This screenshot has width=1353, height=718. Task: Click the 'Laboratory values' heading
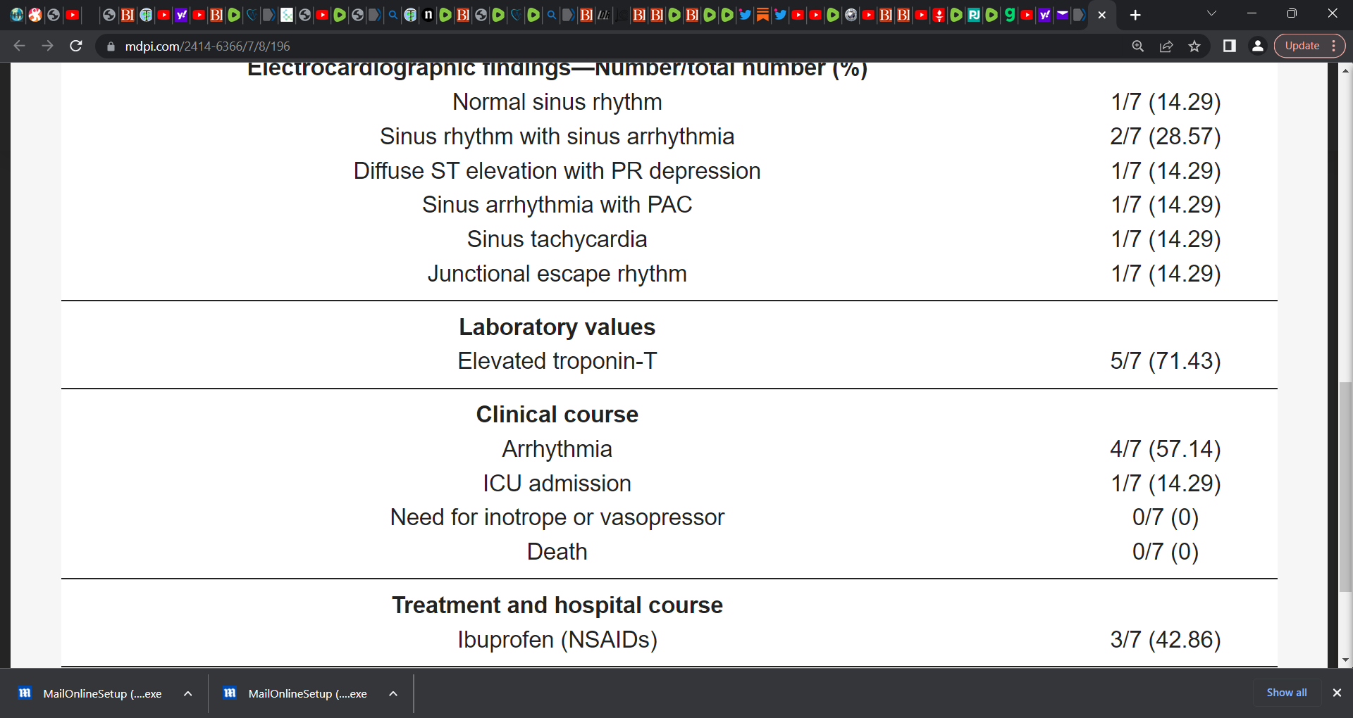pos(557,327)
